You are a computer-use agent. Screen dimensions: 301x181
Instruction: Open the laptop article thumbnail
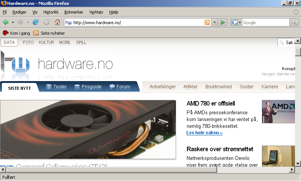(278, 156)
